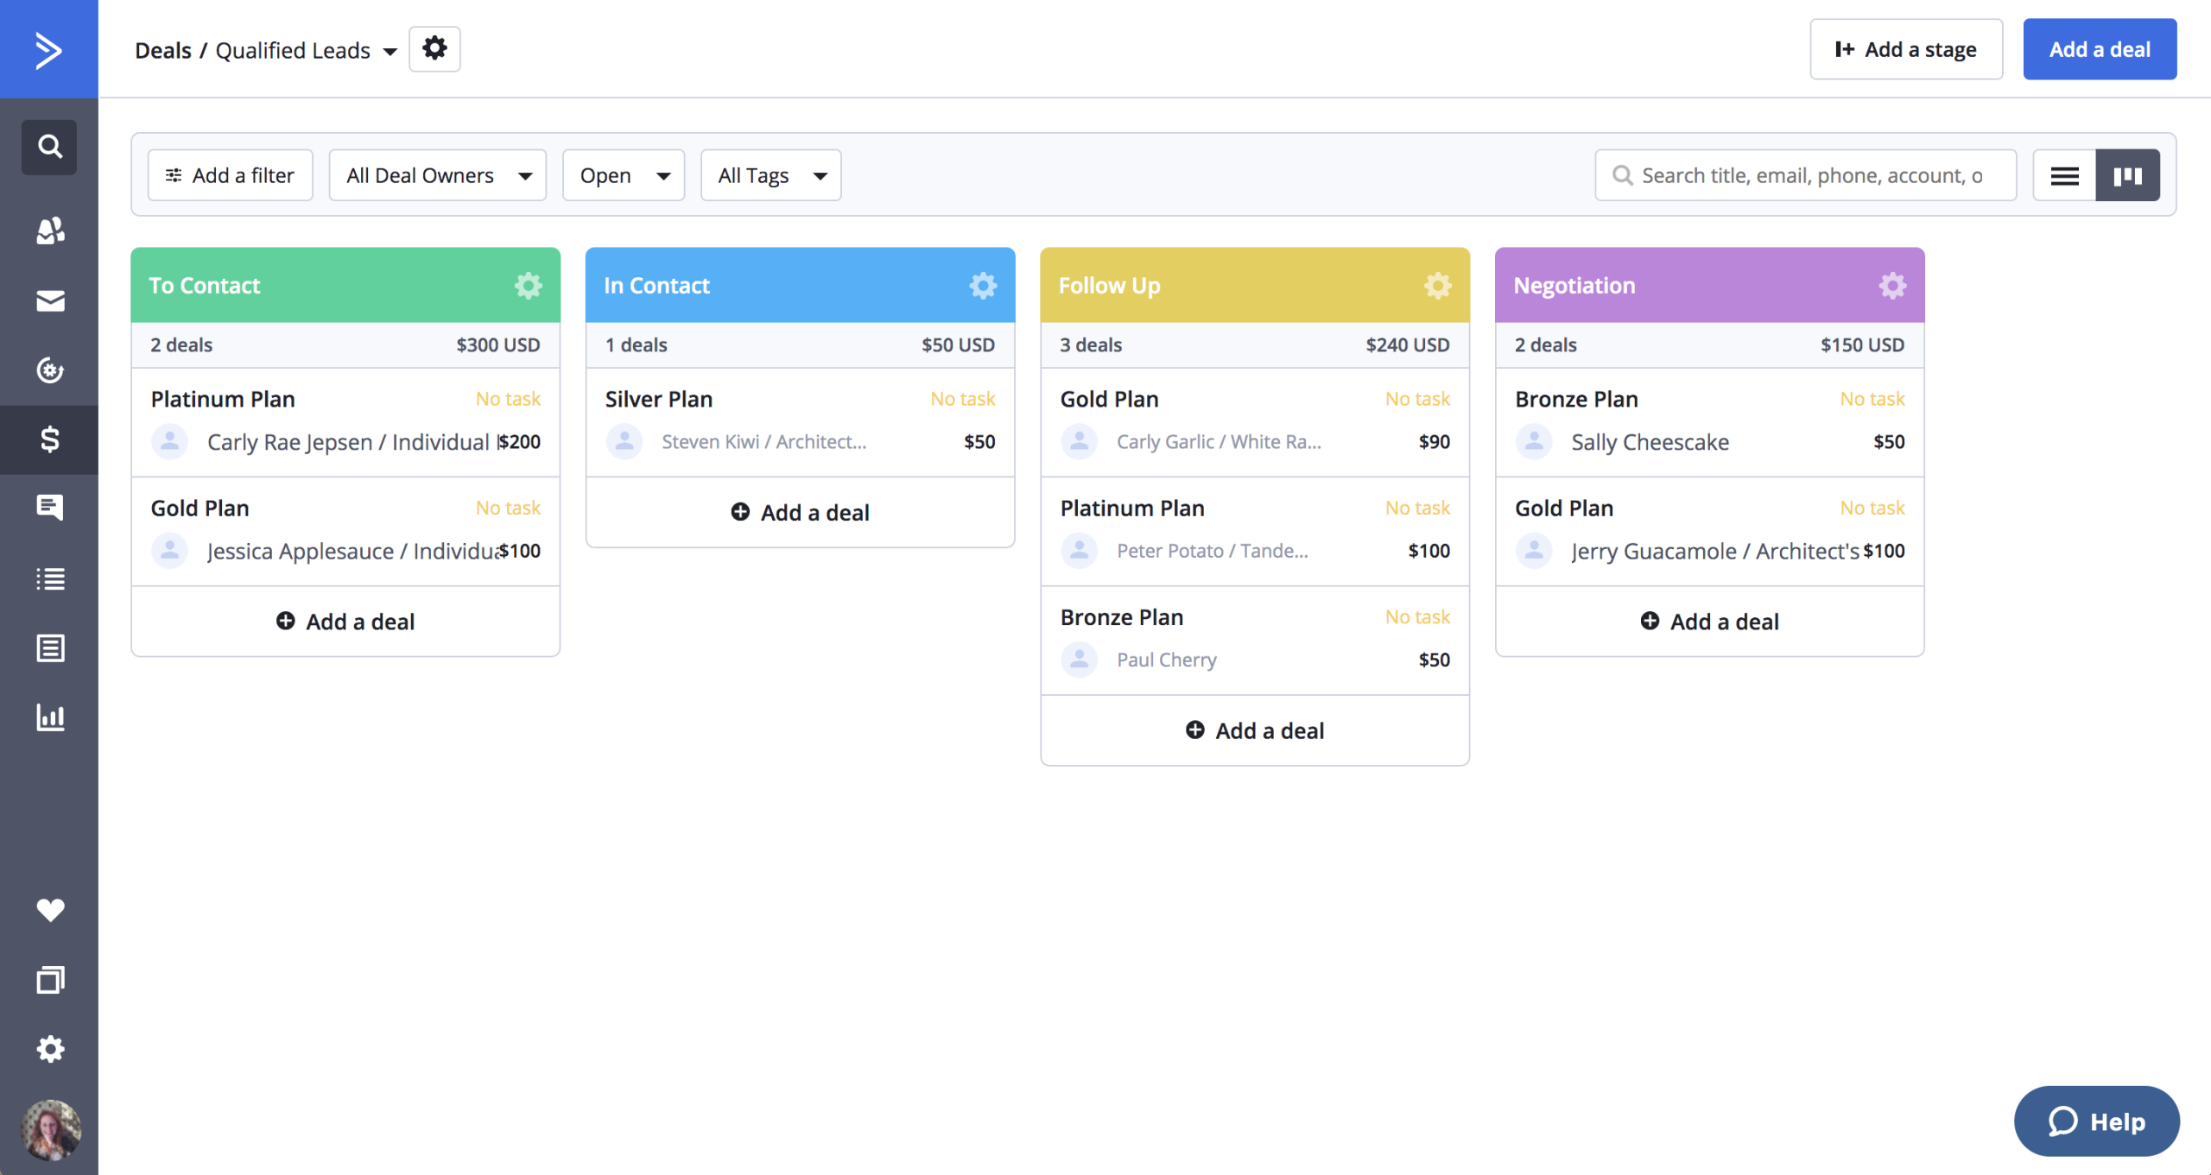Enable the kanban board view

point(2128,174)
